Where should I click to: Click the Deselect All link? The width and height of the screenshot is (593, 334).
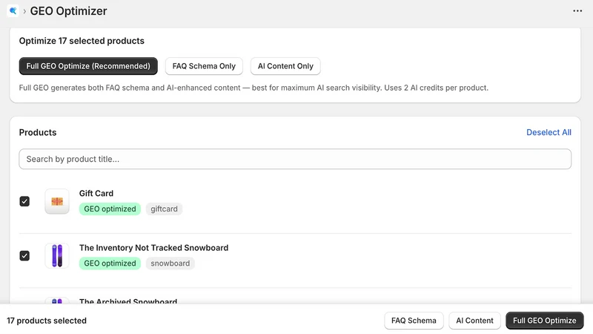549,132
